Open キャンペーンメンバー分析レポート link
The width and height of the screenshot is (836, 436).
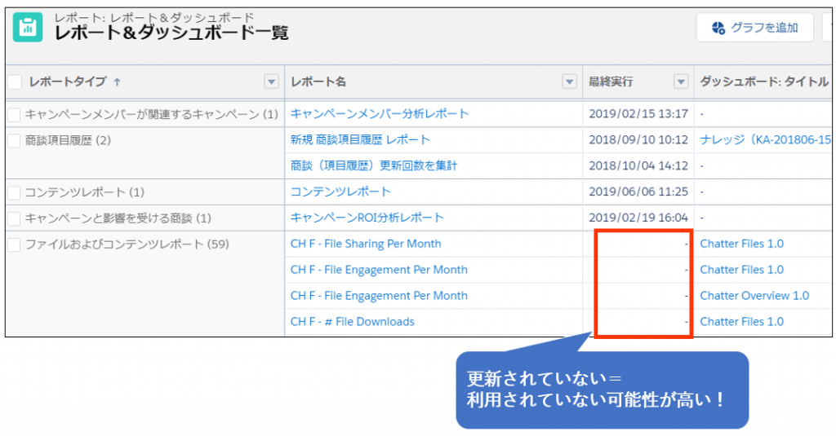coord(380,113)
